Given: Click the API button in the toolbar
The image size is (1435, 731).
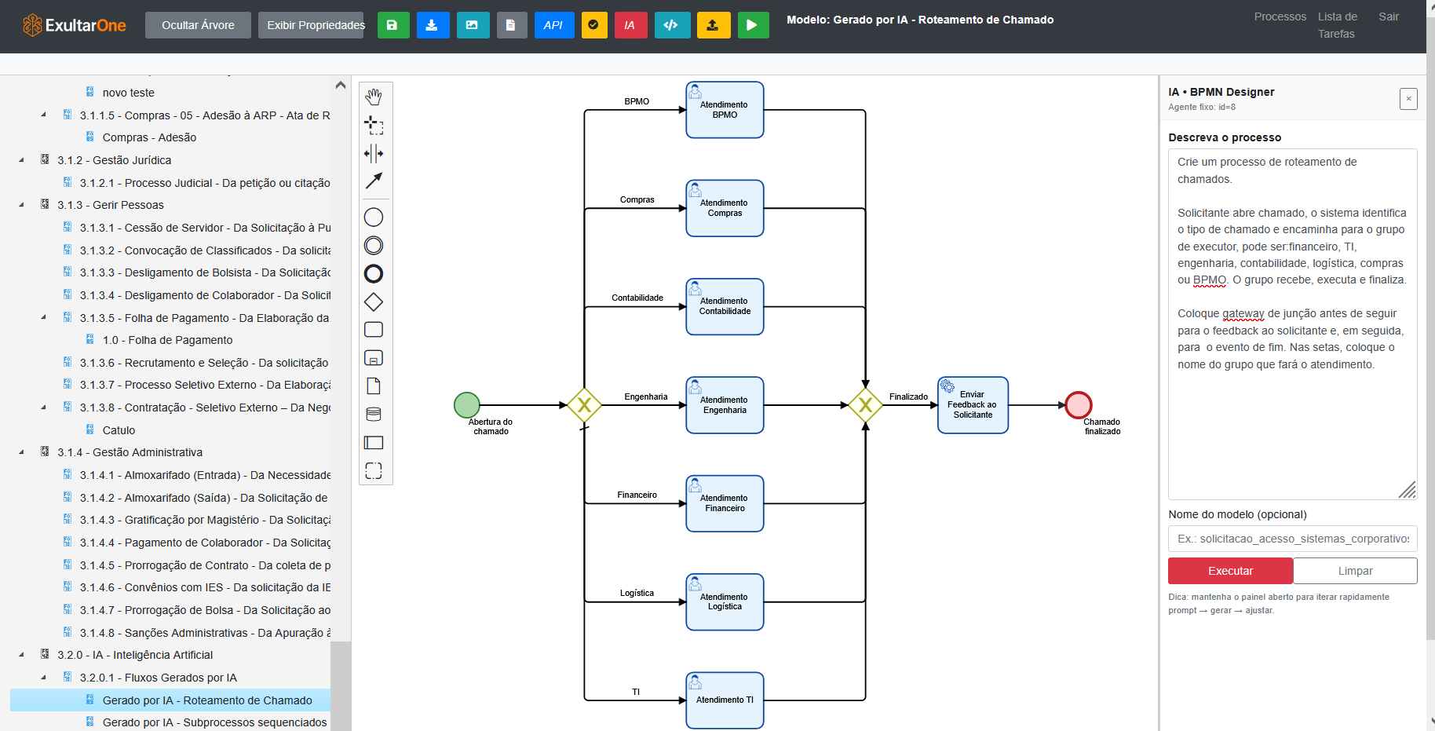Looking at the screenshot, I should 554,25.
